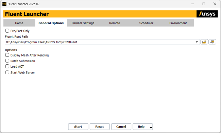Open the Scheduler tab
Image resolution: width=221 pixels, height=133 pixels.
(x=146, y=23)
